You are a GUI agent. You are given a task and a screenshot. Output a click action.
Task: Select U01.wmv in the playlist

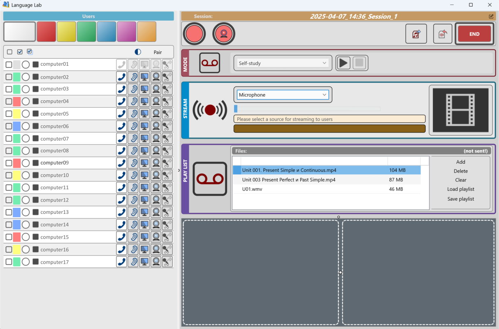click(288, 189)
